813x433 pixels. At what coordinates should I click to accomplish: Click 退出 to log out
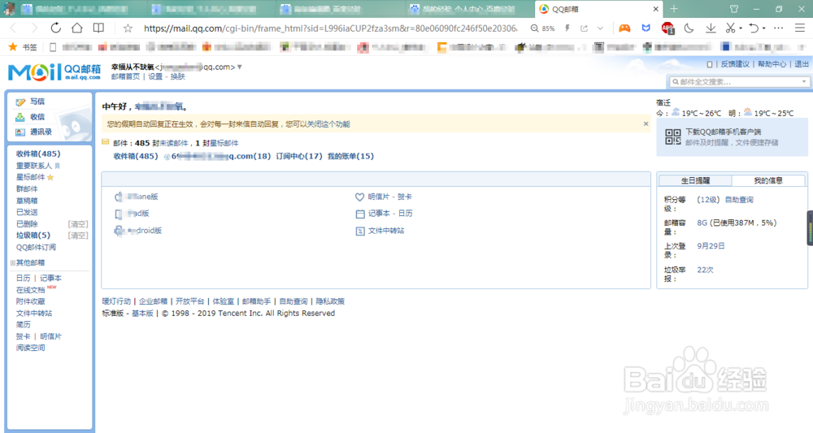(x=802, y=64)
